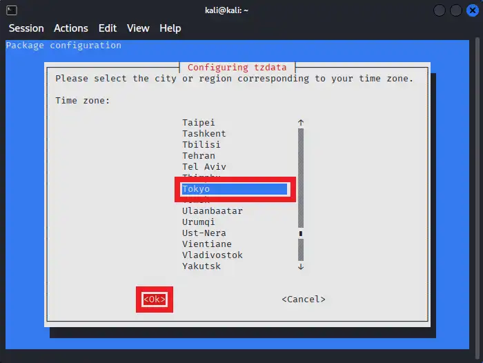The height and width of the screenshot is (363, 483).
Task: Pick Tehran in the list
Action: 199,155
